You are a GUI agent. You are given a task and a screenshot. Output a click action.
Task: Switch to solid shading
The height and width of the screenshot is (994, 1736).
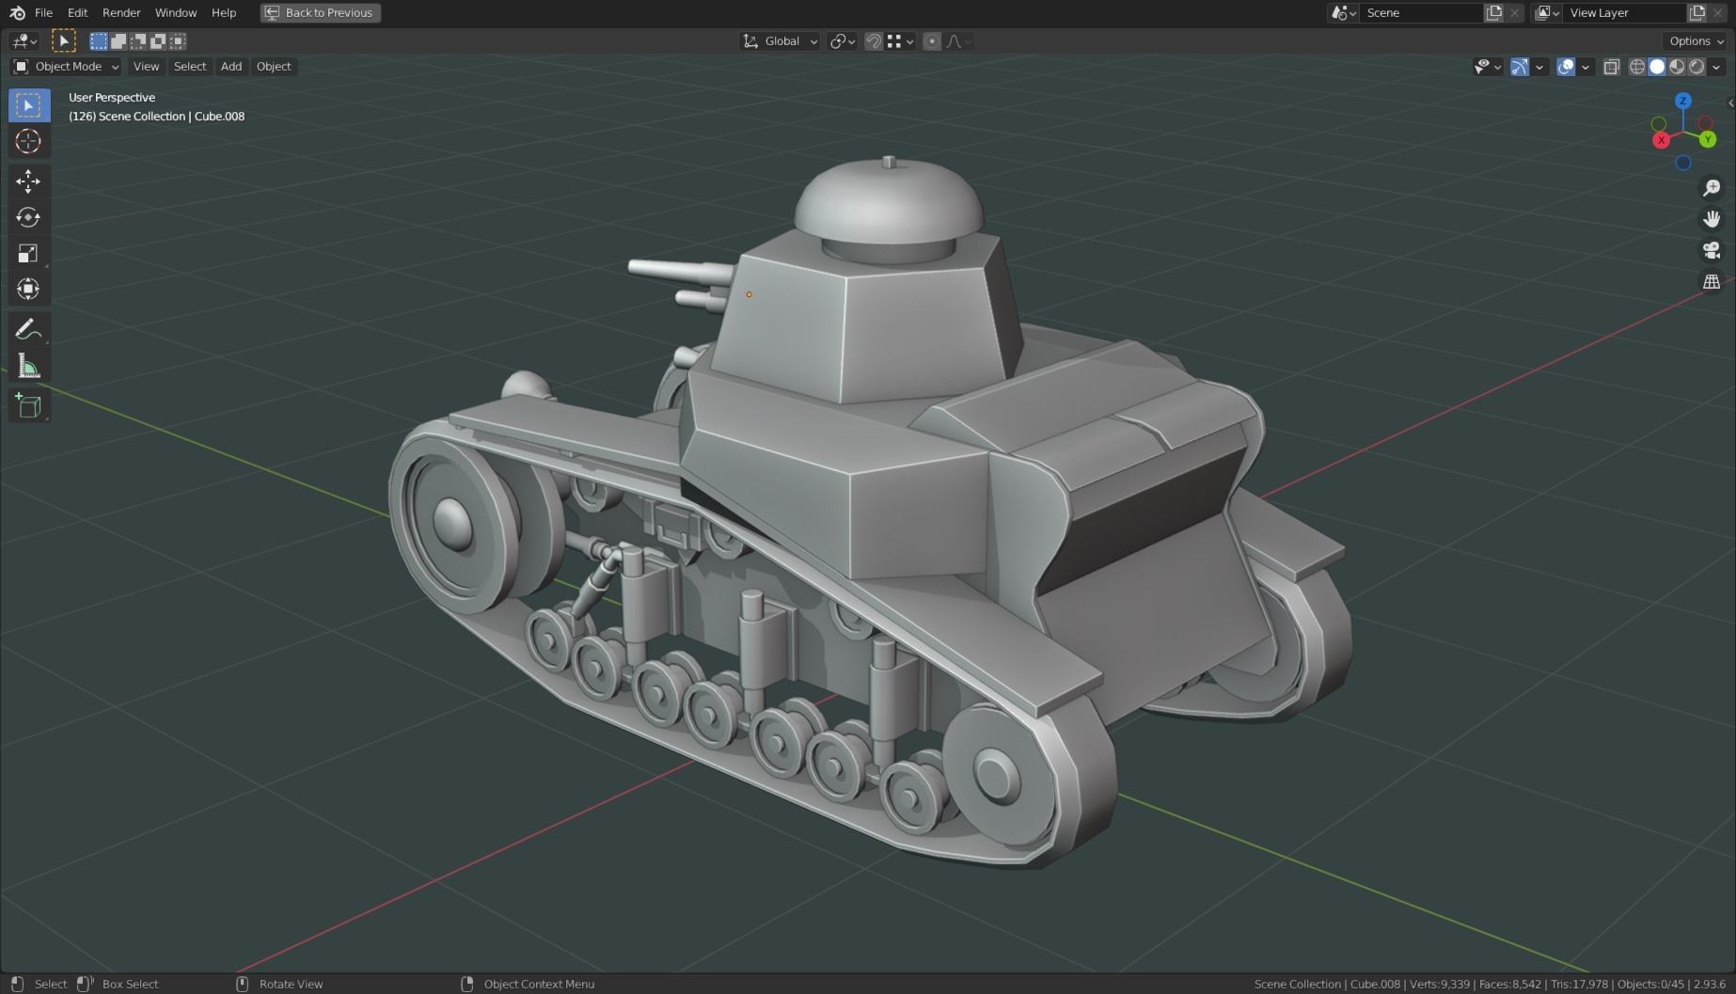(1657, 66)
